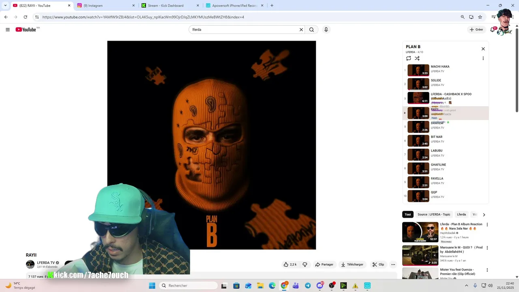This screenshot has height=292, width=519.
Task: Click the taskbar Rechercher search box
Action: (188, 286)
